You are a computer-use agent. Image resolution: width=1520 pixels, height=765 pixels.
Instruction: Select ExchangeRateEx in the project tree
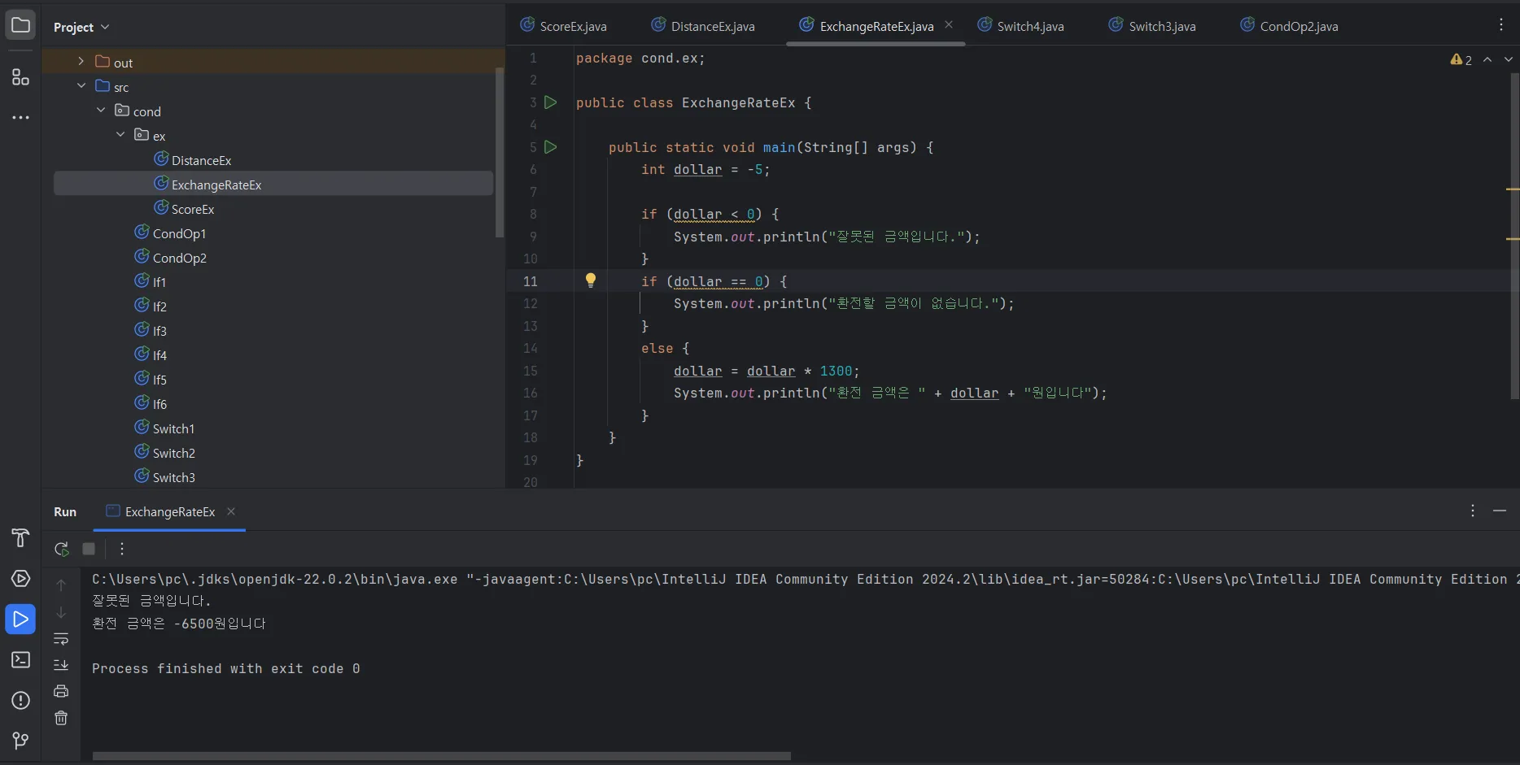[x=273, y=185]
